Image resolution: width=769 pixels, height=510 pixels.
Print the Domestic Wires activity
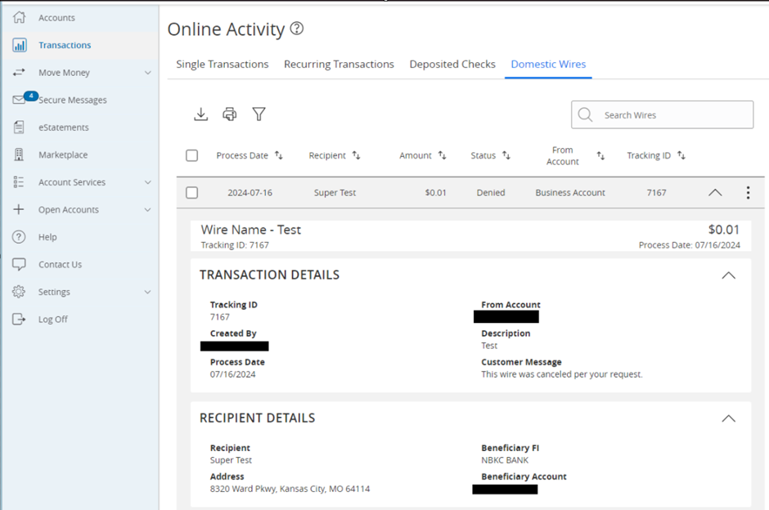click(x=230, y=114)
